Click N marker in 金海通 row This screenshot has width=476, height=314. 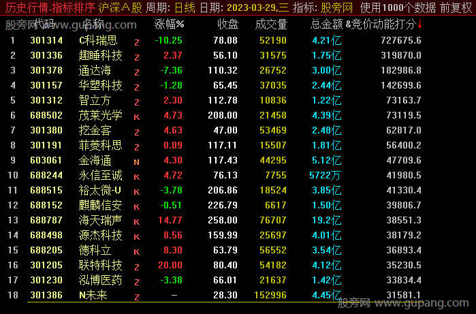[137, 162]
